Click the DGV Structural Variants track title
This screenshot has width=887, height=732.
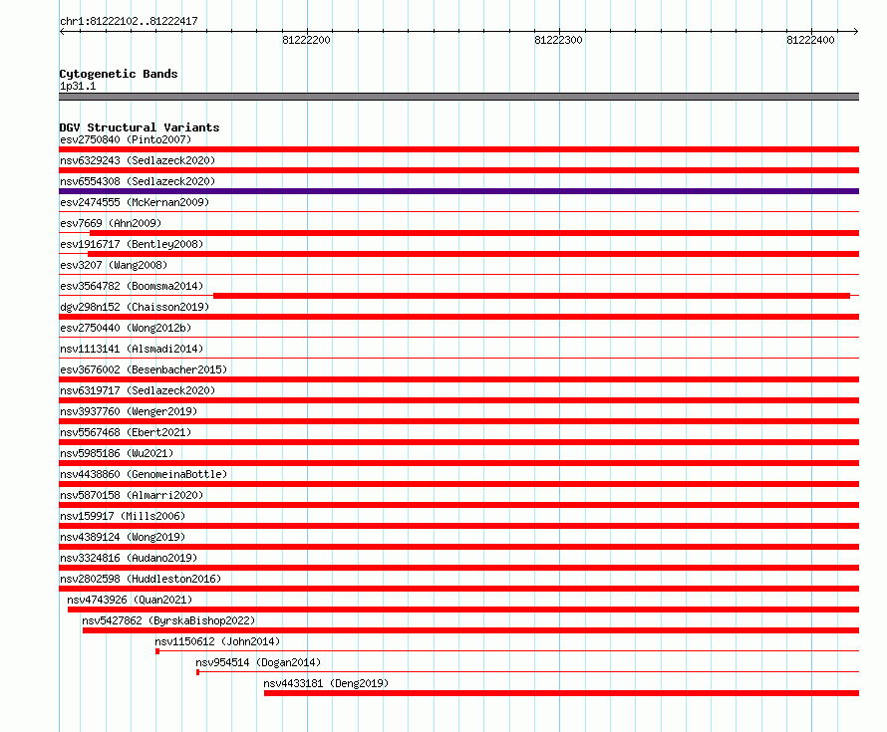140,127
